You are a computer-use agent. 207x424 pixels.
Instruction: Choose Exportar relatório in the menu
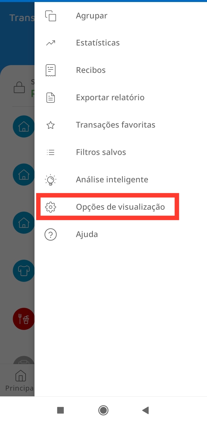110,98
